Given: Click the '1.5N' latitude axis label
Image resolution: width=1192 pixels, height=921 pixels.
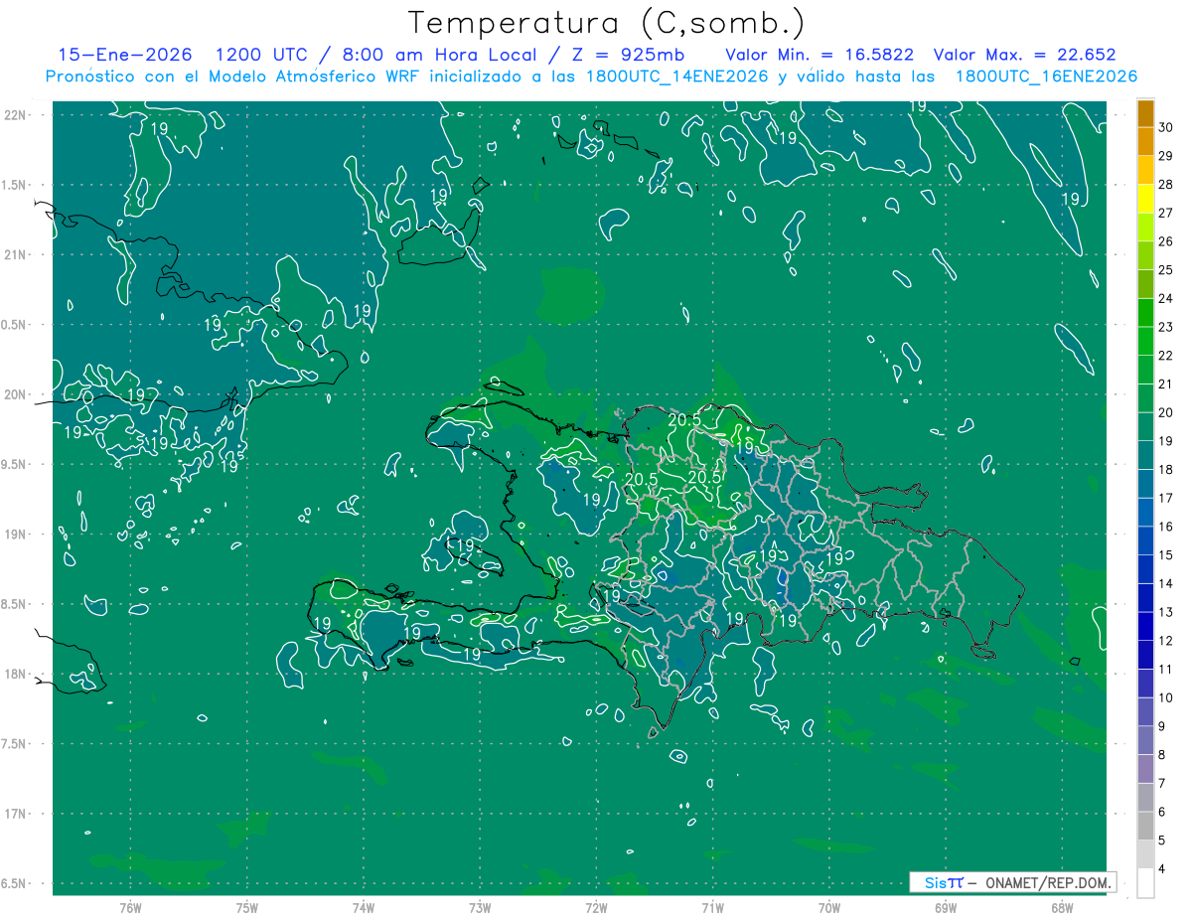Looking at the screenshot, I should tap(15, 185).
